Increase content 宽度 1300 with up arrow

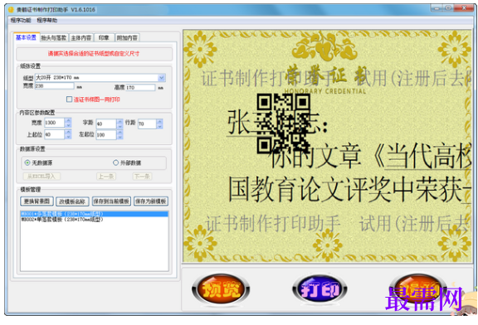68,120
